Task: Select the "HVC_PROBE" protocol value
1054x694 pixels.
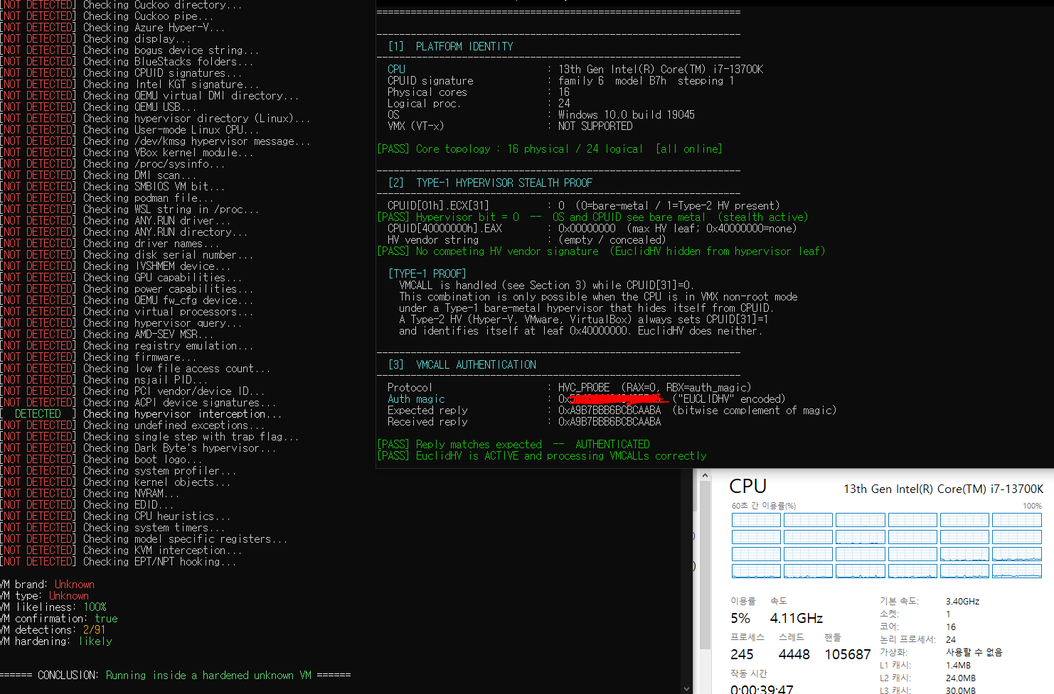Action: click(584, 388)
